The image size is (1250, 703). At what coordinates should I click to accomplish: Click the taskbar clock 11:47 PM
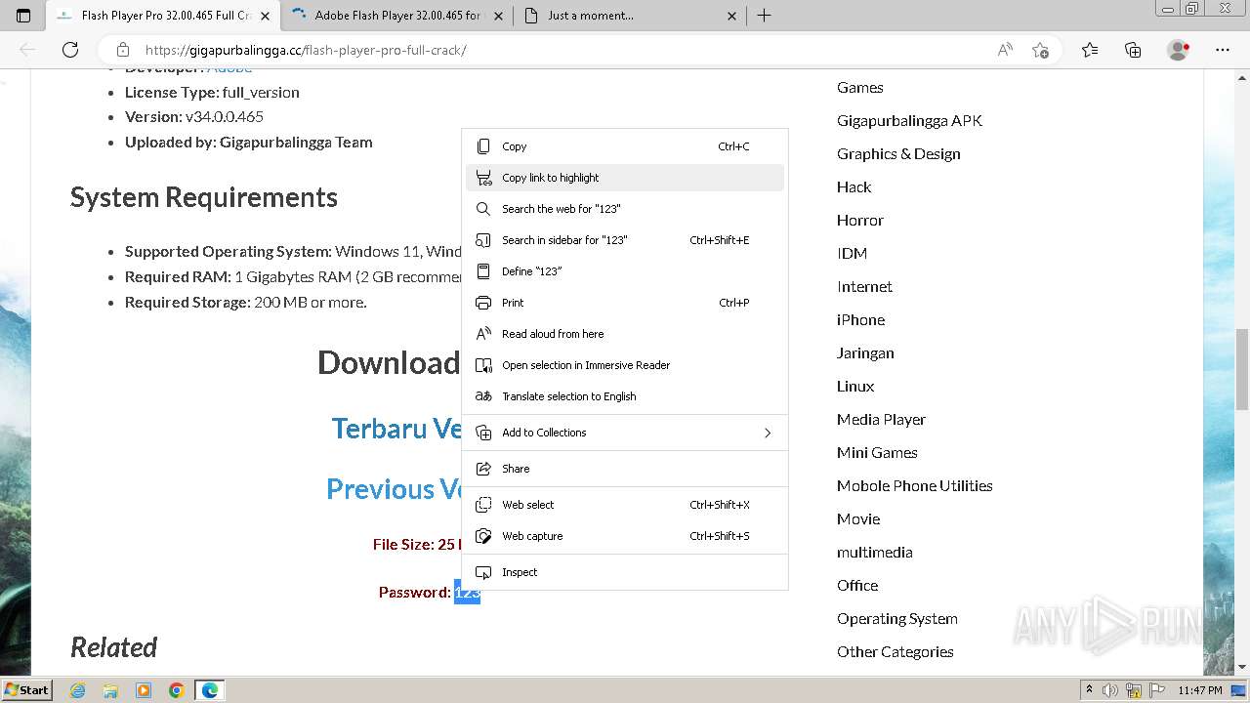1200,690
